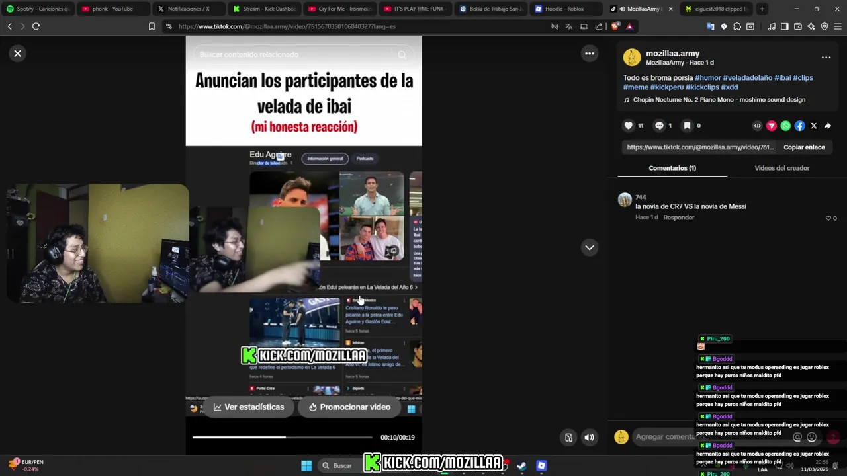Switch to the phonk - YouTube tab

tap(113, 9)
